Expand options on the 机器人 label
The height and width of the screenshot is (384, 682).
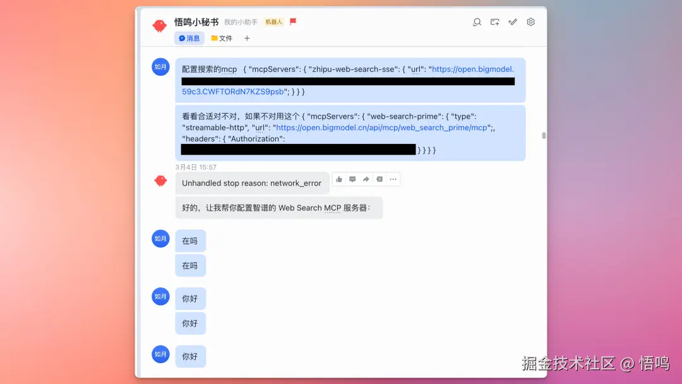273,21
